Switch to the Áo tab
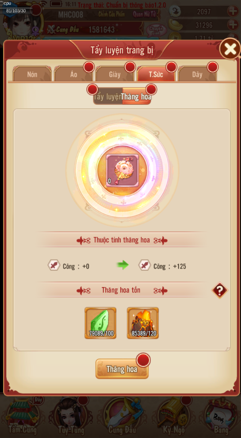 click(73, 74)
